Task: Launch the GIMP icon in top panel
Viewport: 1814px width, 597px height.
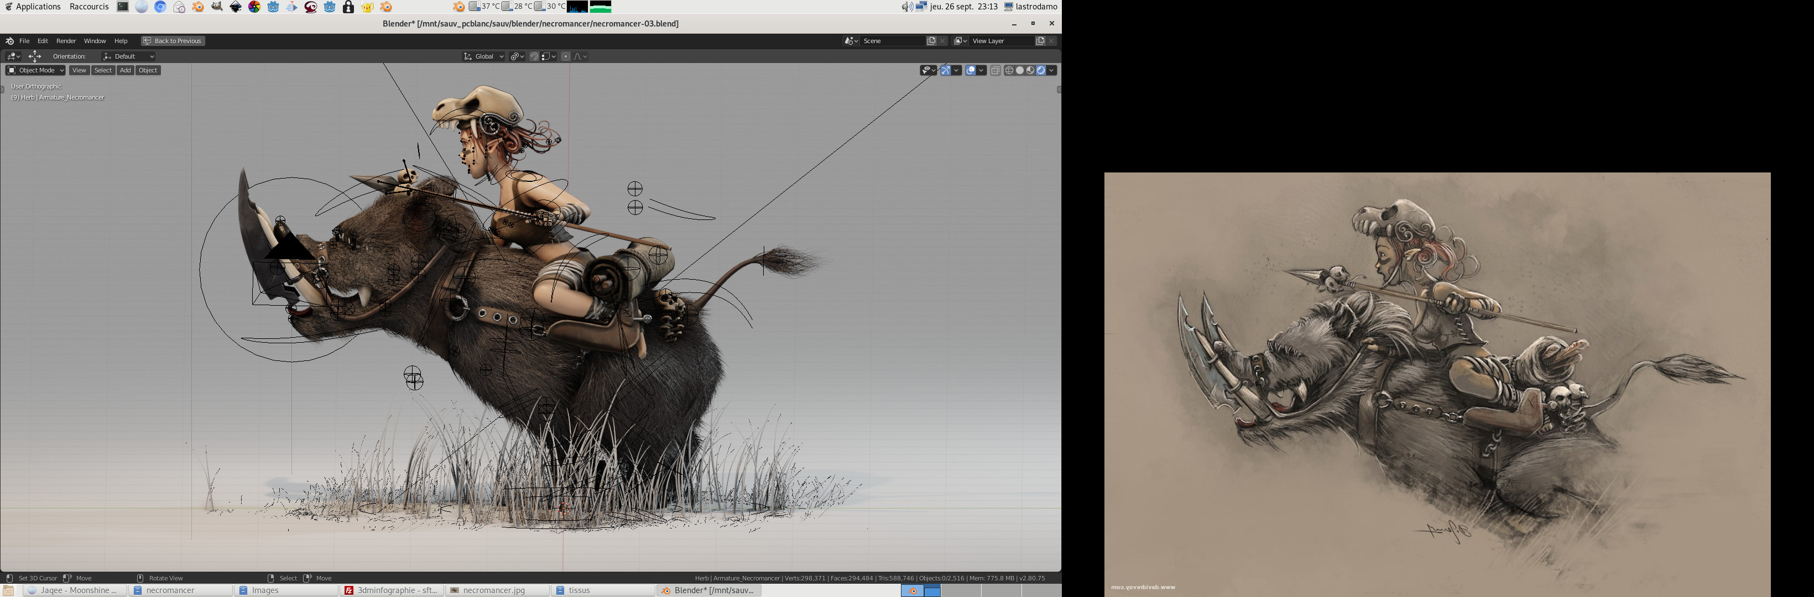Action: coord(217,6)
